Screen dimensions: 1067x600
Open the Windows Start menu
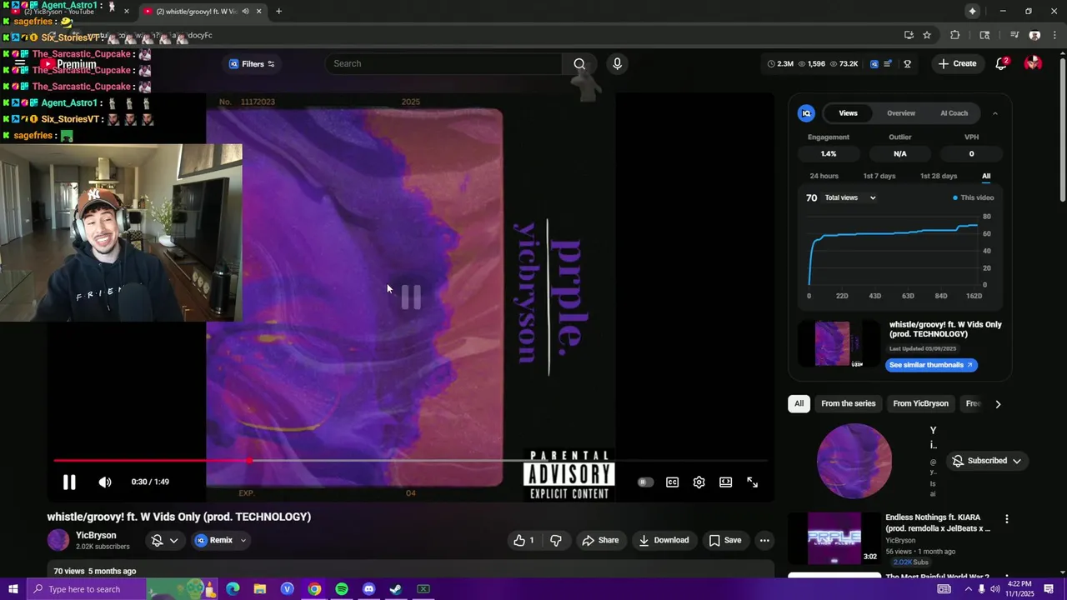(x=13, y=589)
